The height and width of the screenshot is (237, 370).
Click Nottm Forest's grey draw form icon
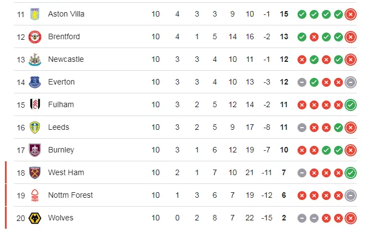[350, 195]
